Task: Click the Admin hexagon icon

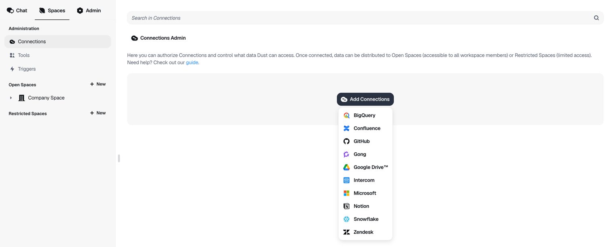Action: point(80,11)
